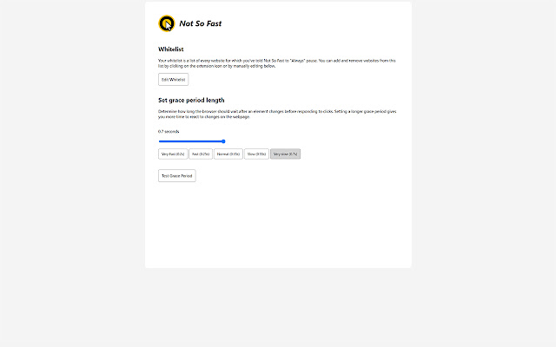Screen dimensions: 556x347
Task: Select the Very slow (0.7s) preset
Action: pos(286,154)
